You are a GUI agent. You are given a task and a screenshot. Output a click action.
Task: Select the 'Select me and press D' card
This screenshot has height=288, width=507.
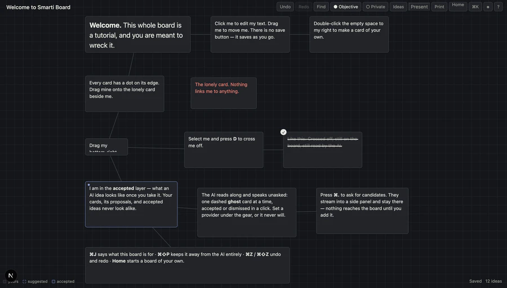[224, 150]
